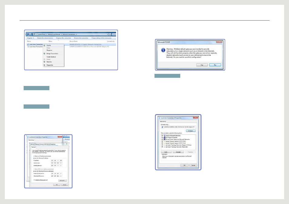Click the Topology Discovery Responder item icon
Viewport: 289px width, 204px height.
(x=164, y=147)
